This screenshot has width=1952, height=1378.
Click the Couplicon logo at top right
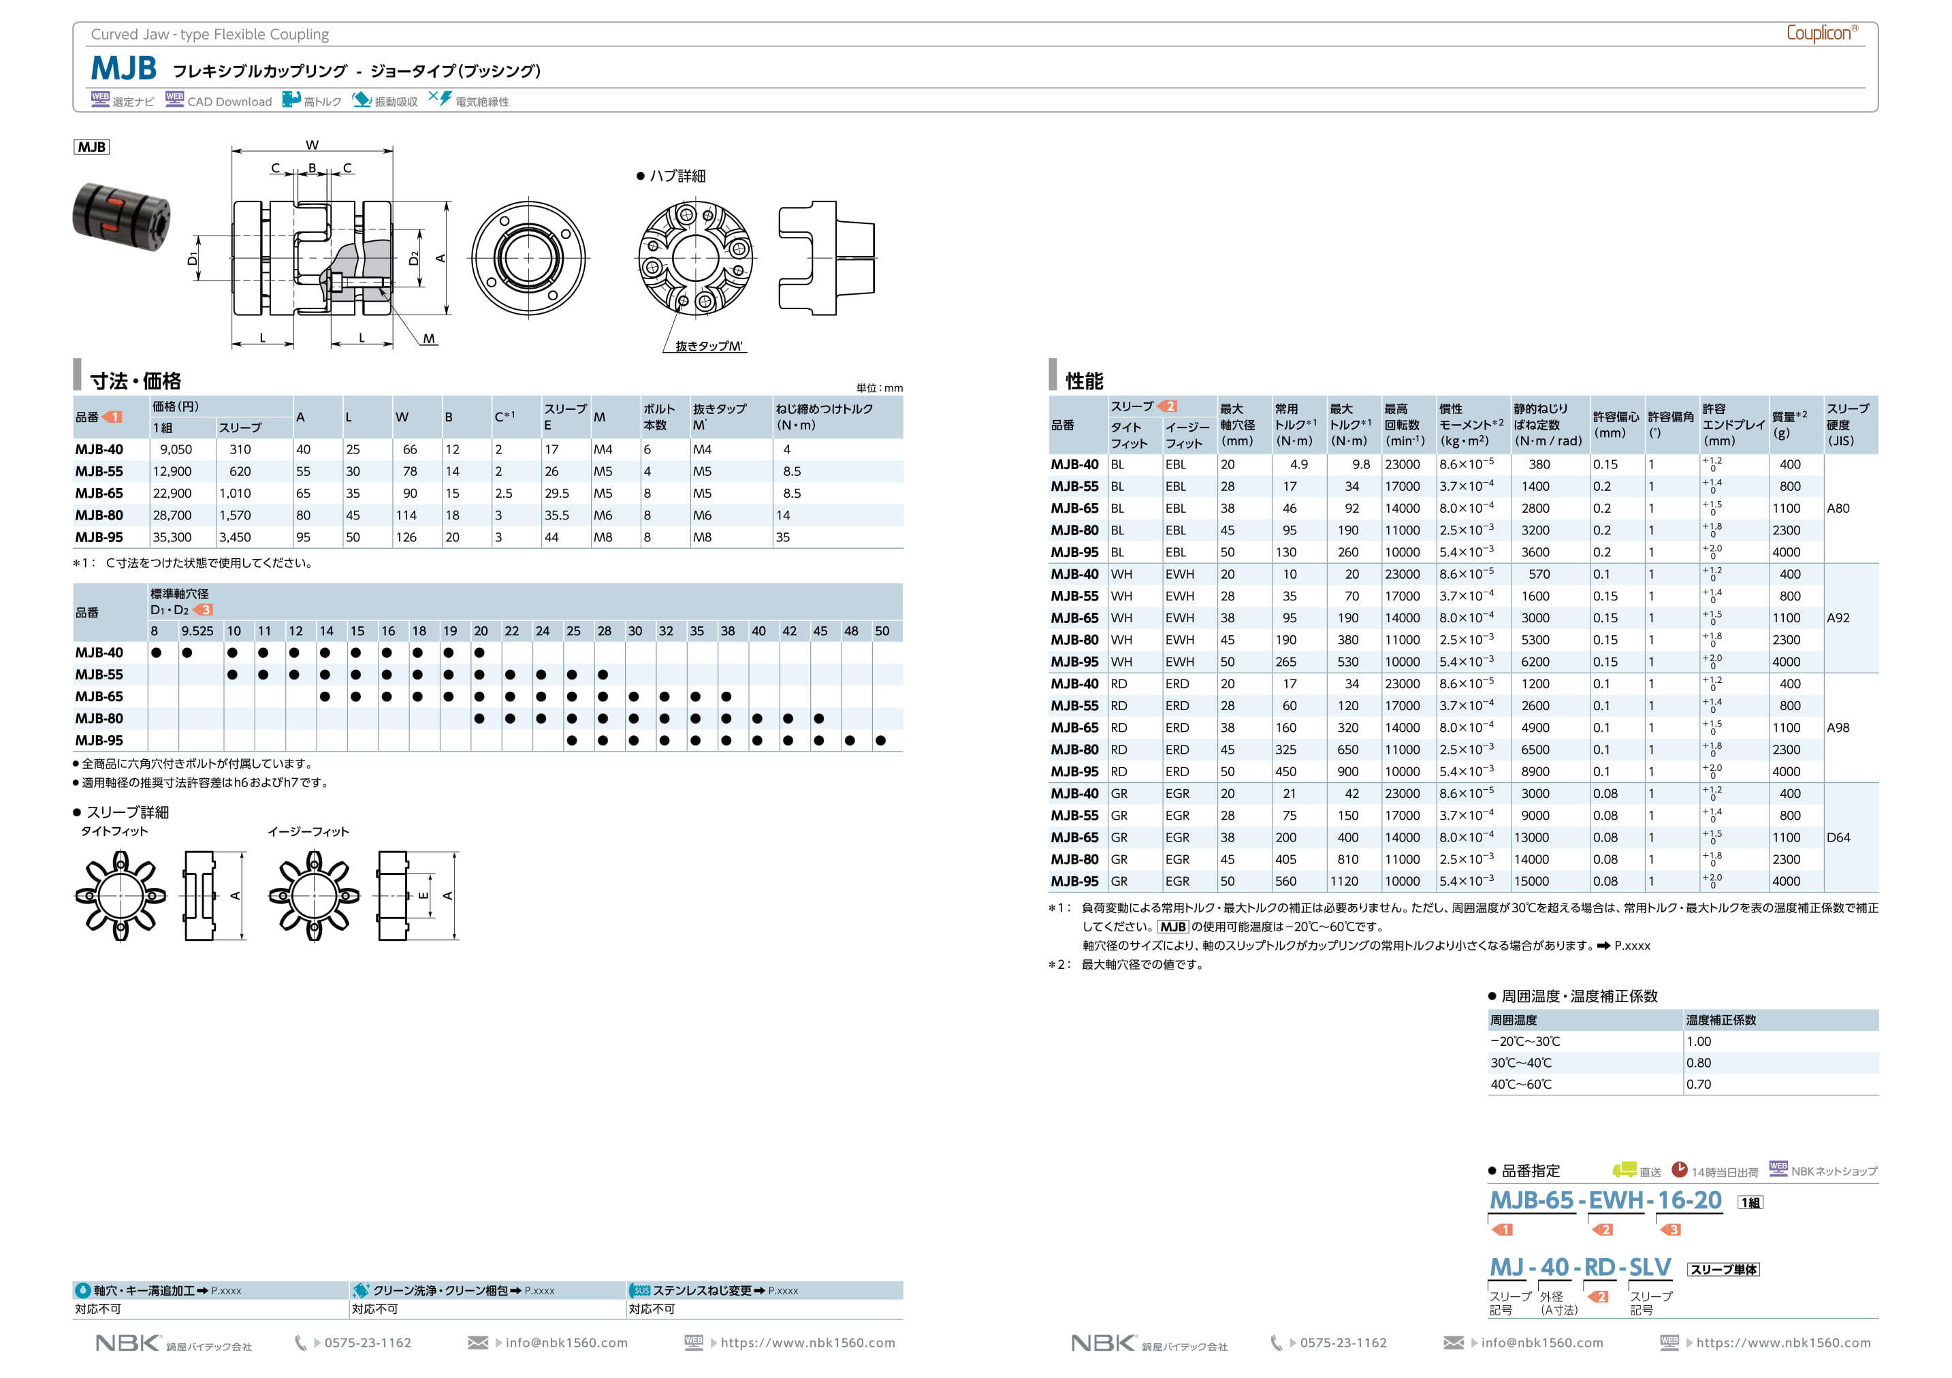1821,33
